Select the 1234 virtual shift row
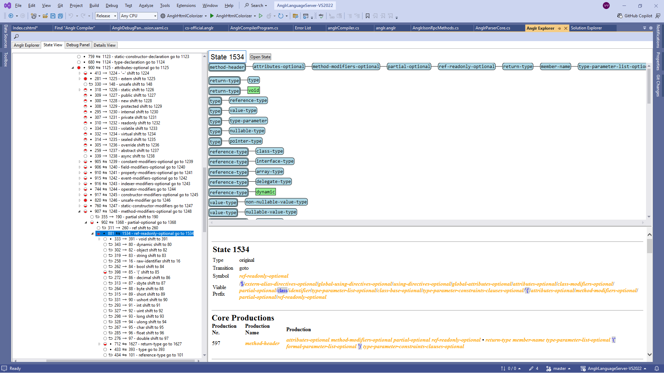 coord(132,134)
